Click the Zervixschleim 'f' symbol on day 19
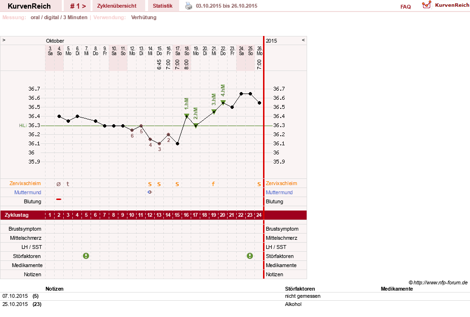Screen dimensions: 470x317 click(x=213, y=184)
